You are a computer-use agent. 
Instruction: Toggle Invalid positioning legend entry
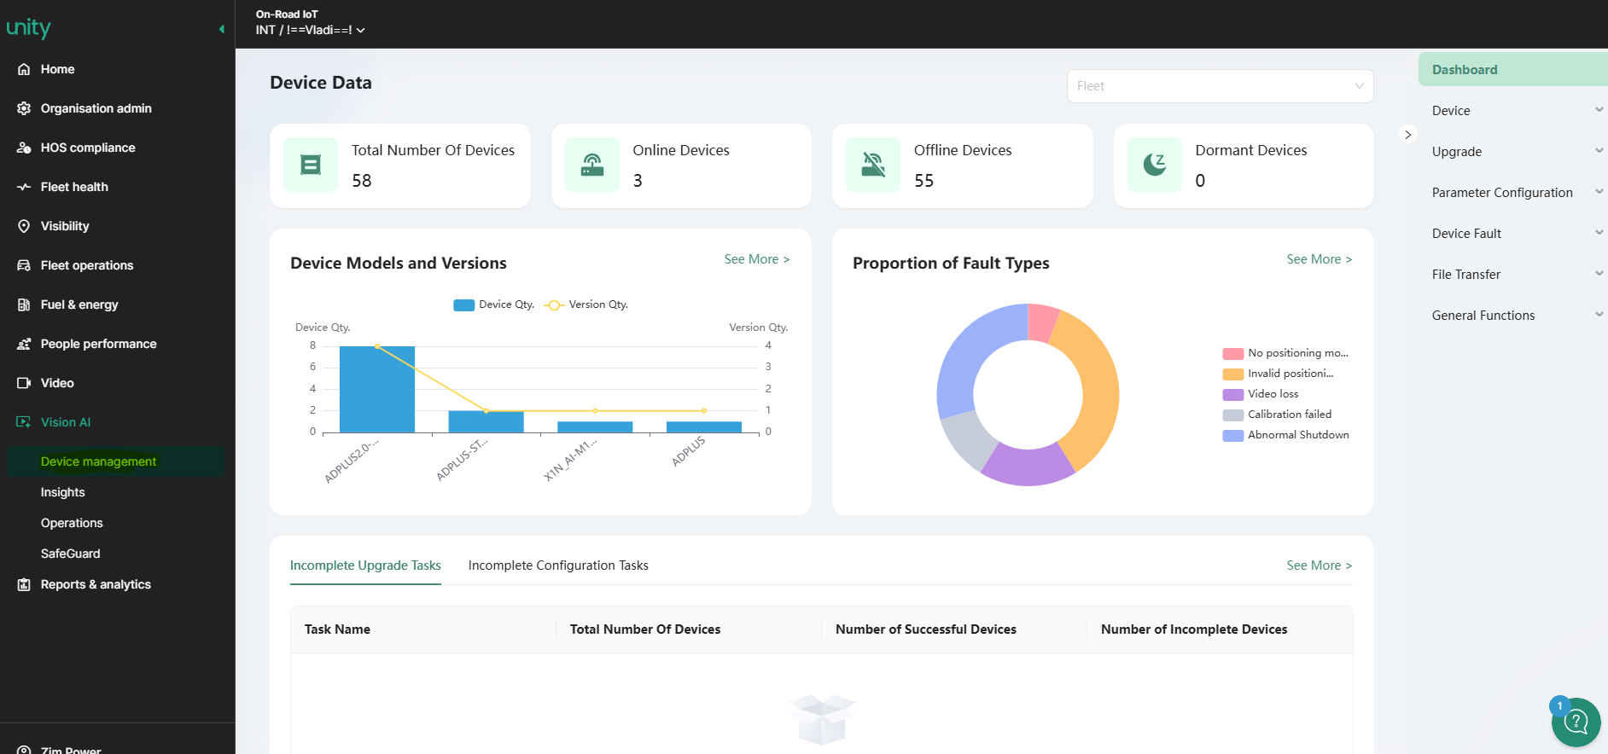[x=1278, y=374]
